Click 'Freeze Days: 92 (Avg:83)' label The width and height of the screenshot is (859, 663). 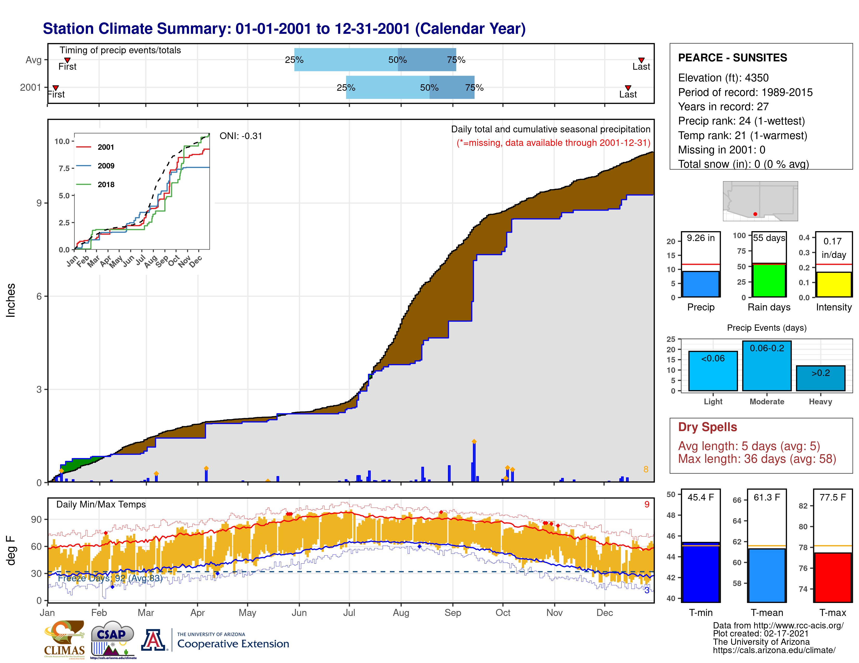pos(110,578)
